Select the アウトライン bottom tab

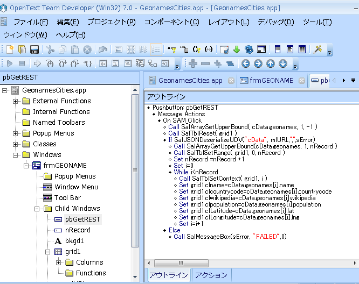169,275
